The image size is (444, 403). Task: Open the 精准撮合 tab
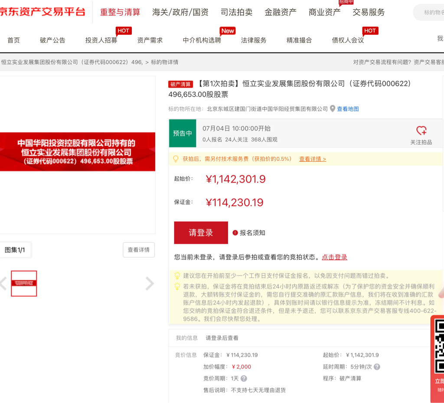point(299,40)
